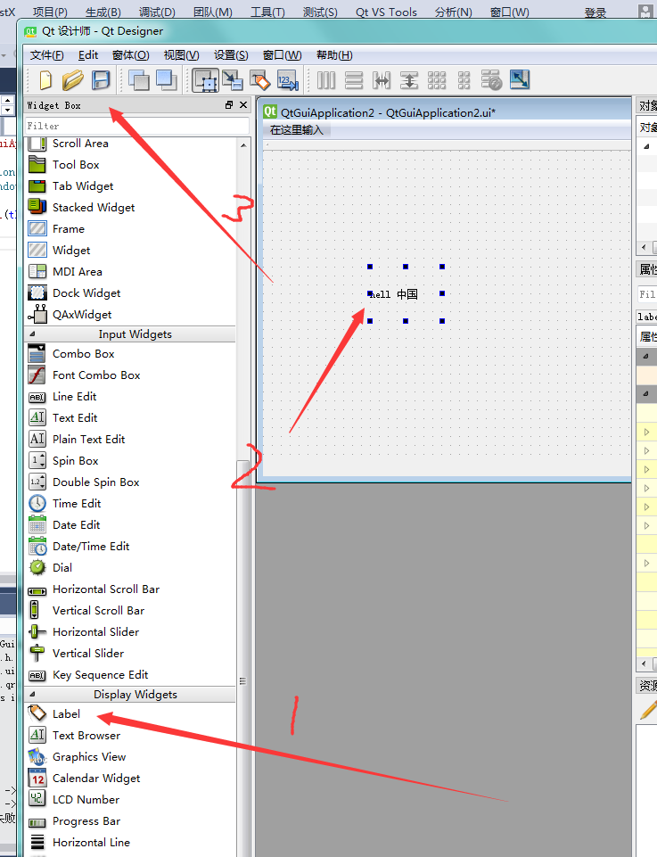Select the Edit Signals/Slots mode icon
Screen dimensions: 657x857
pyautogui.click(x=233, y=80)
